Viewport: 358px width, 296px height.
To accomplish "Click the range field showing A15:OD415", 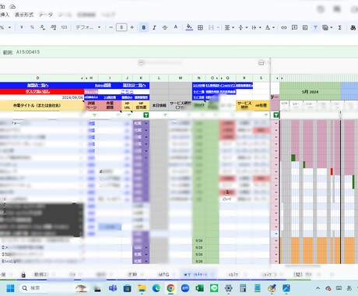I will point(28,52).
